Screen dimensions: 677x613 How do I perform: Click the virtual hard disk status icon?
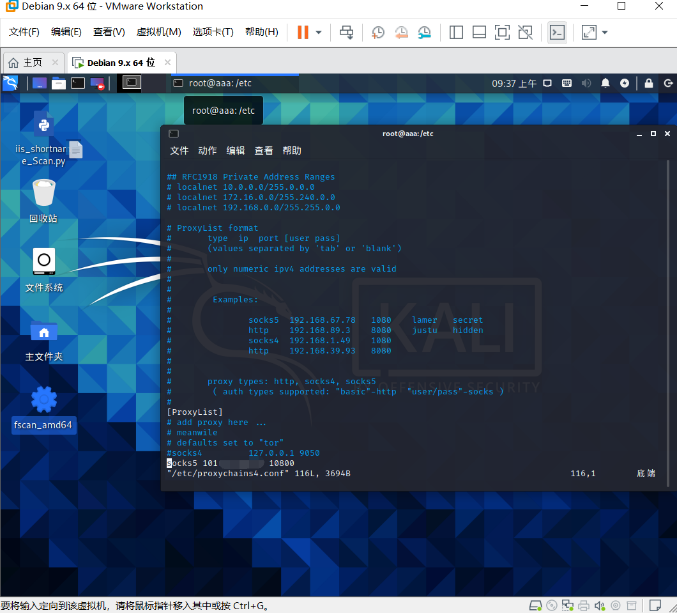536,605
